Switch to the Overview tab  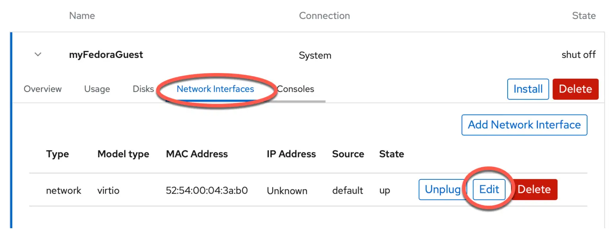pyautogui.click(x=43, y=89)
